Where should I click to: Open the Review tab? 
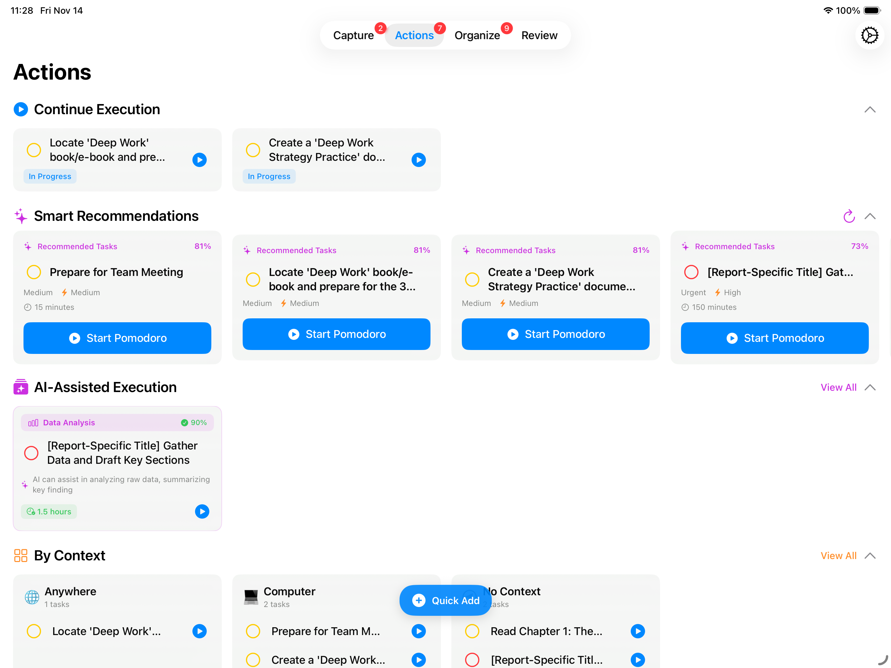click(539, 35)
